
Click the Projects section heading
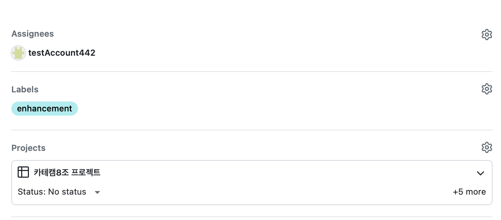28,148
